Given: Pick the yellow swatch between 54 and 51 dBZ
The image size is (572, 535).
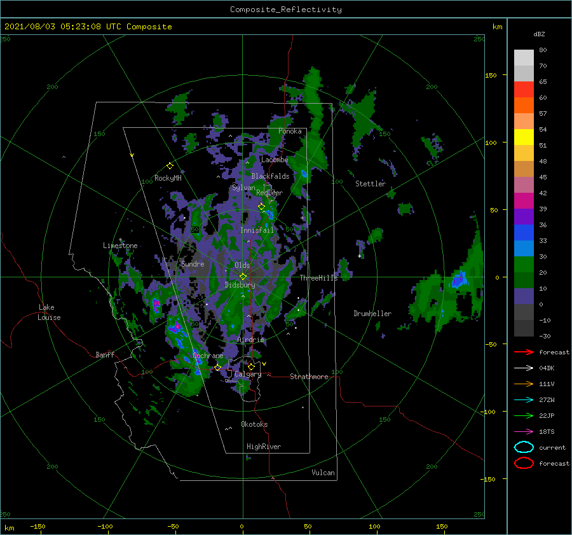Looking at the screenshot, I should 524,137.
